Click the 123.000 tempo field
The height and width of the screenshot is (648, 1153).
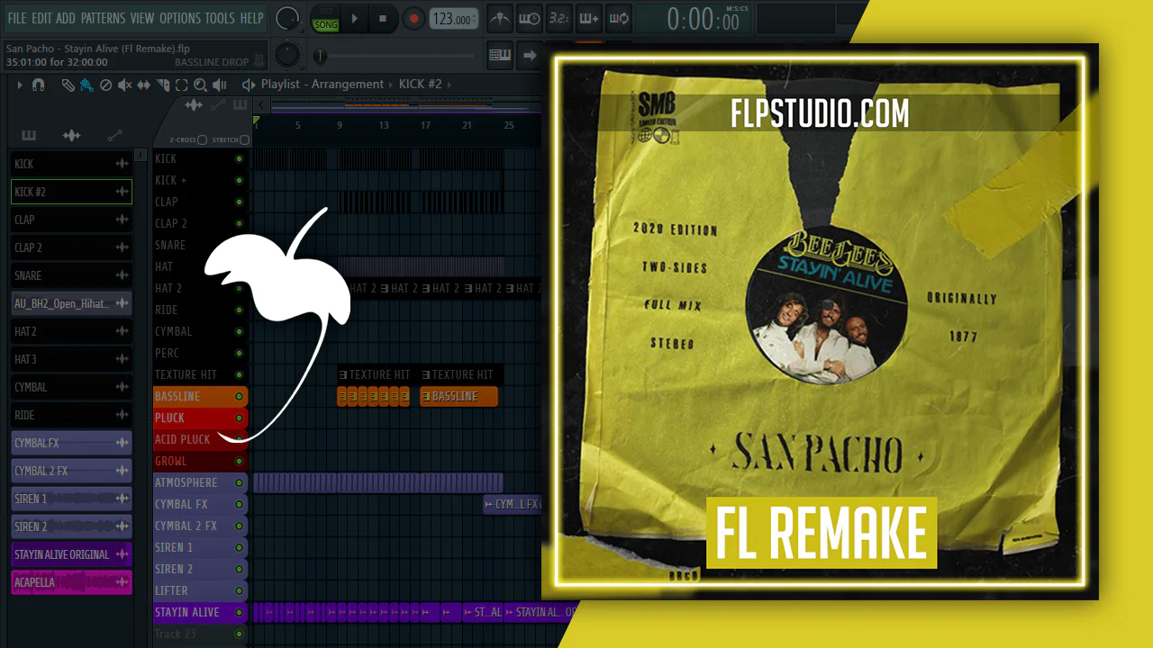click(454, 19)
